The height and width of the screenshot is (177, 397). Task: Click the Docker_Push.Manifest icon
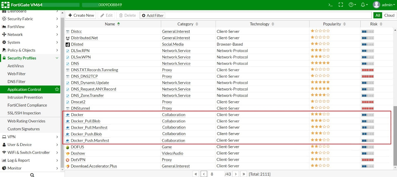pyautogui.click(x=68, y=140)
